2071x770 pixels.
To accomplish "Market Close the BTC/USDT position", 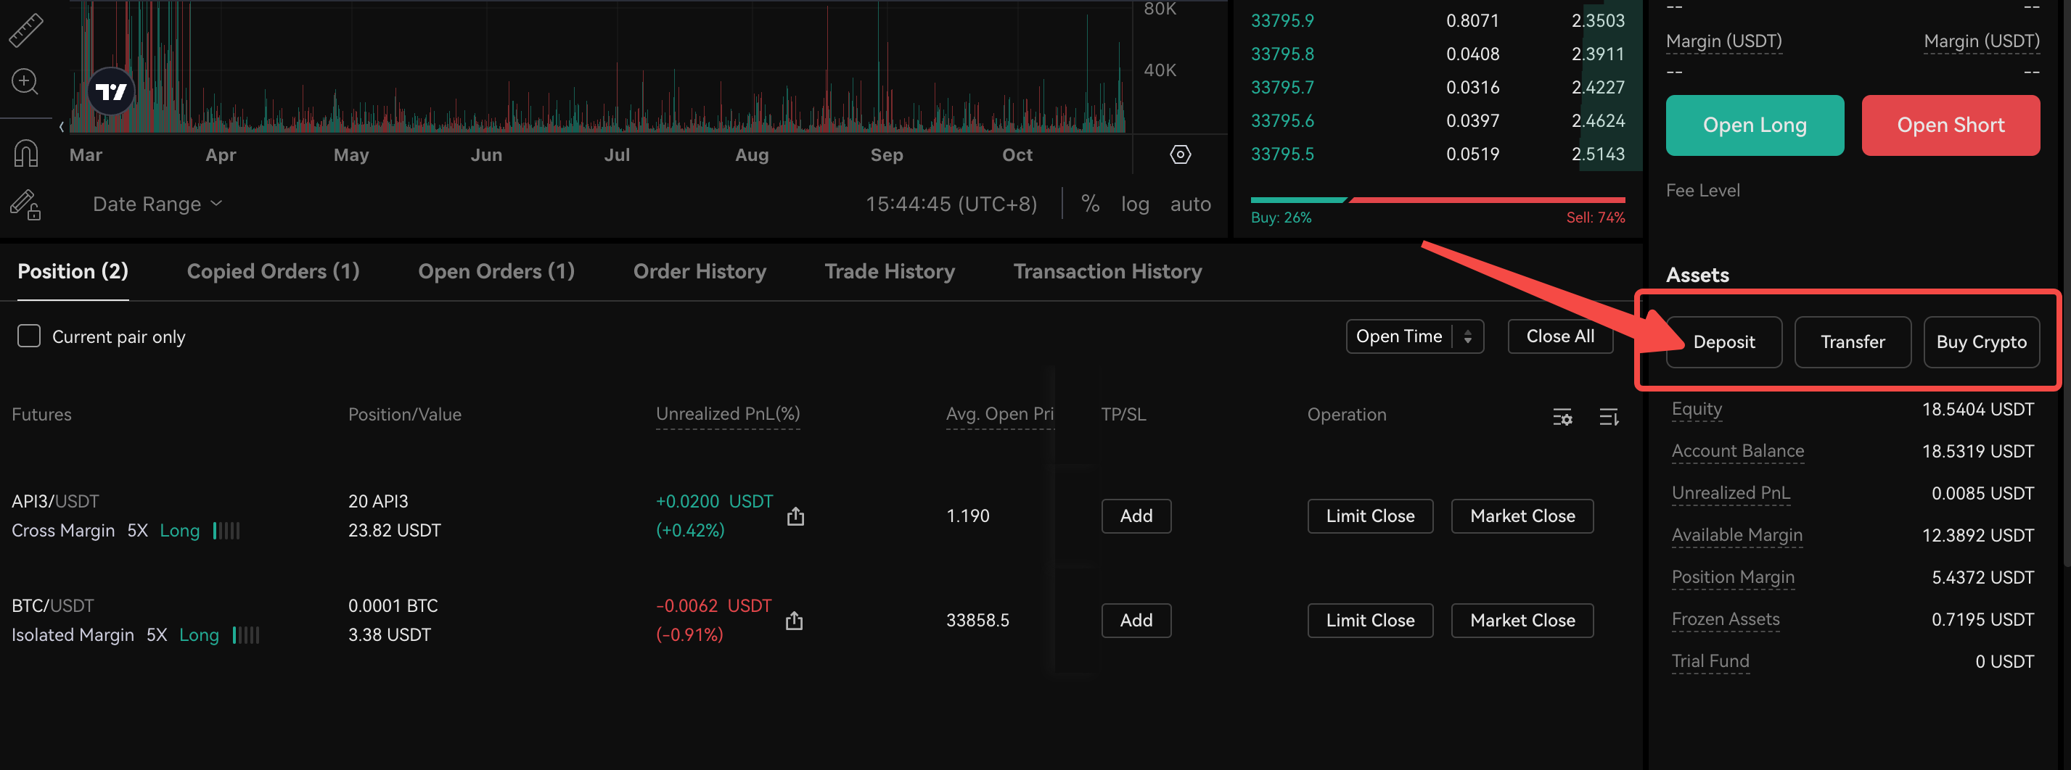I will click(1522, 621).
